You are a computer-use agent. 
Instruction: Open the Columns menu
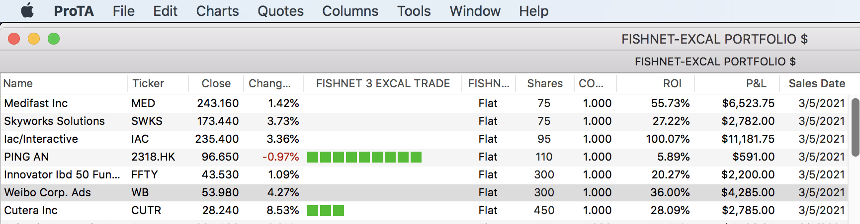click(x=350, y=11)
